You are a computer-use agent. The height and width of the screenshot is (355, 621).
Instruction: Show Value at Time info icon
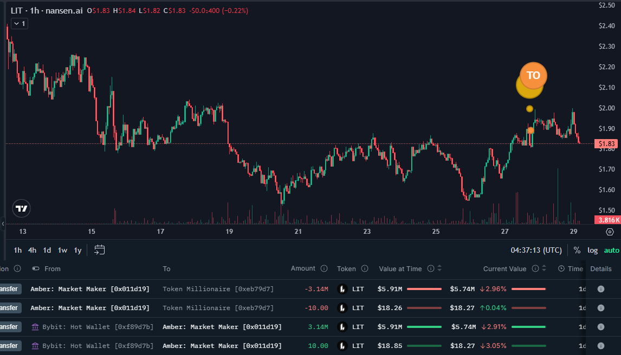430,269
